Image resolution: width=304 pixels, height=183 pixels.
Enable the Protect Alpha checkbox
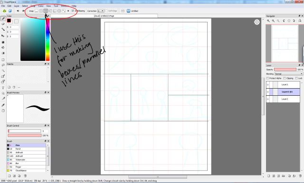(x=267, y=78)
